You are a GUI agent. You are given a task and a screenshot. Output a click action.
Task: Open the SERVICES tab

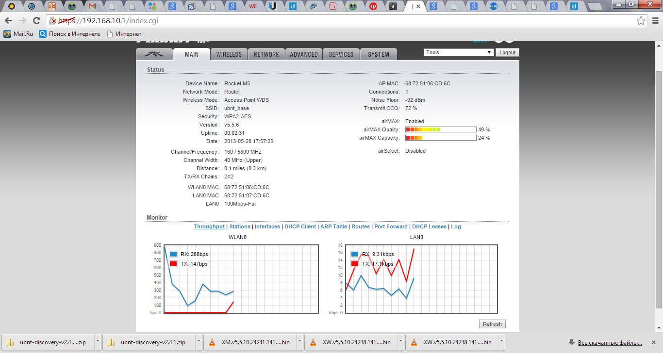pyautogui.click(x=341, y=54)
